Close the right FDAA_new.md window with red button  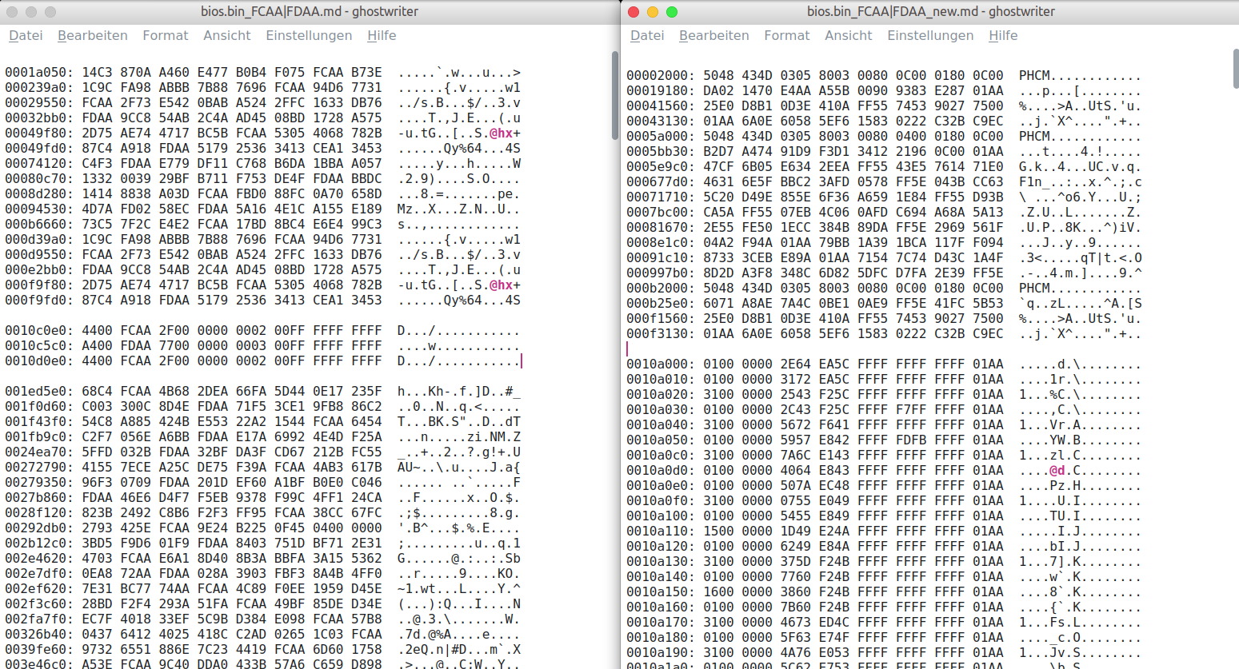coord(633,12)
